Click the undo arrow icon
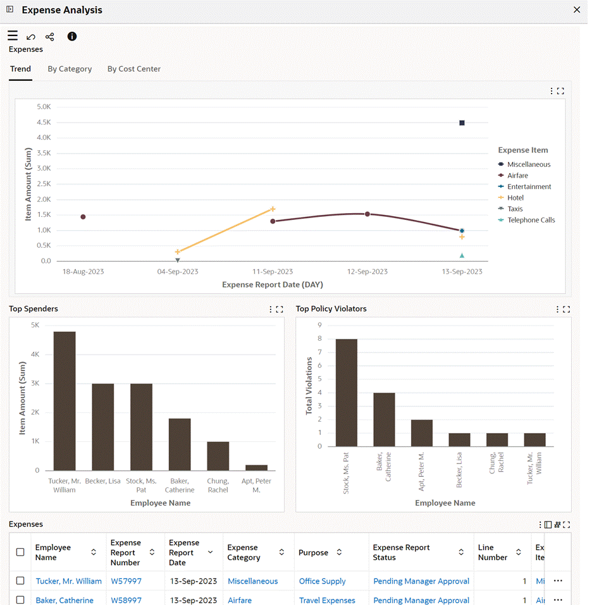The height and width of the screenshot is (605, 592). 31,37
